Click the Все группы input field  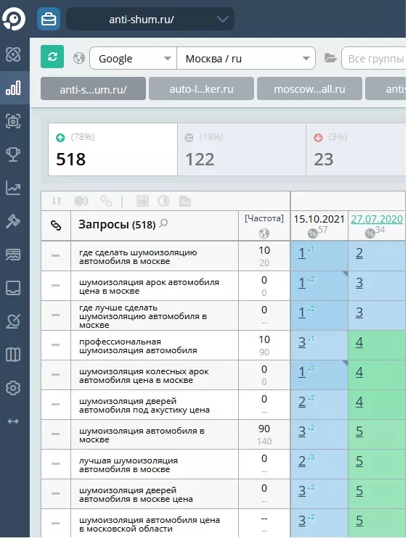coord(374,58)
